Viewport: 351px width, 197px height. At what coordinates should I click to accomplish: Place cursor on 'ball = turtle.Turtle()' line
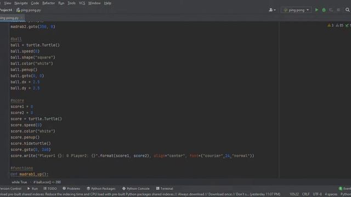click(x=35, y=45)
